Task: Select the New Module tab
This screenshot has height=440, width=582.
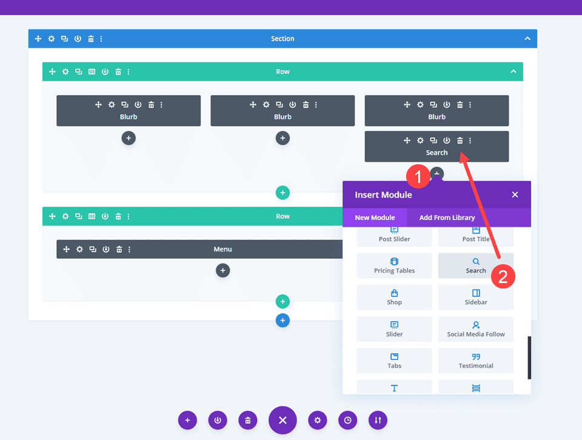Action: pyautogui.click(x=375, y=217)
